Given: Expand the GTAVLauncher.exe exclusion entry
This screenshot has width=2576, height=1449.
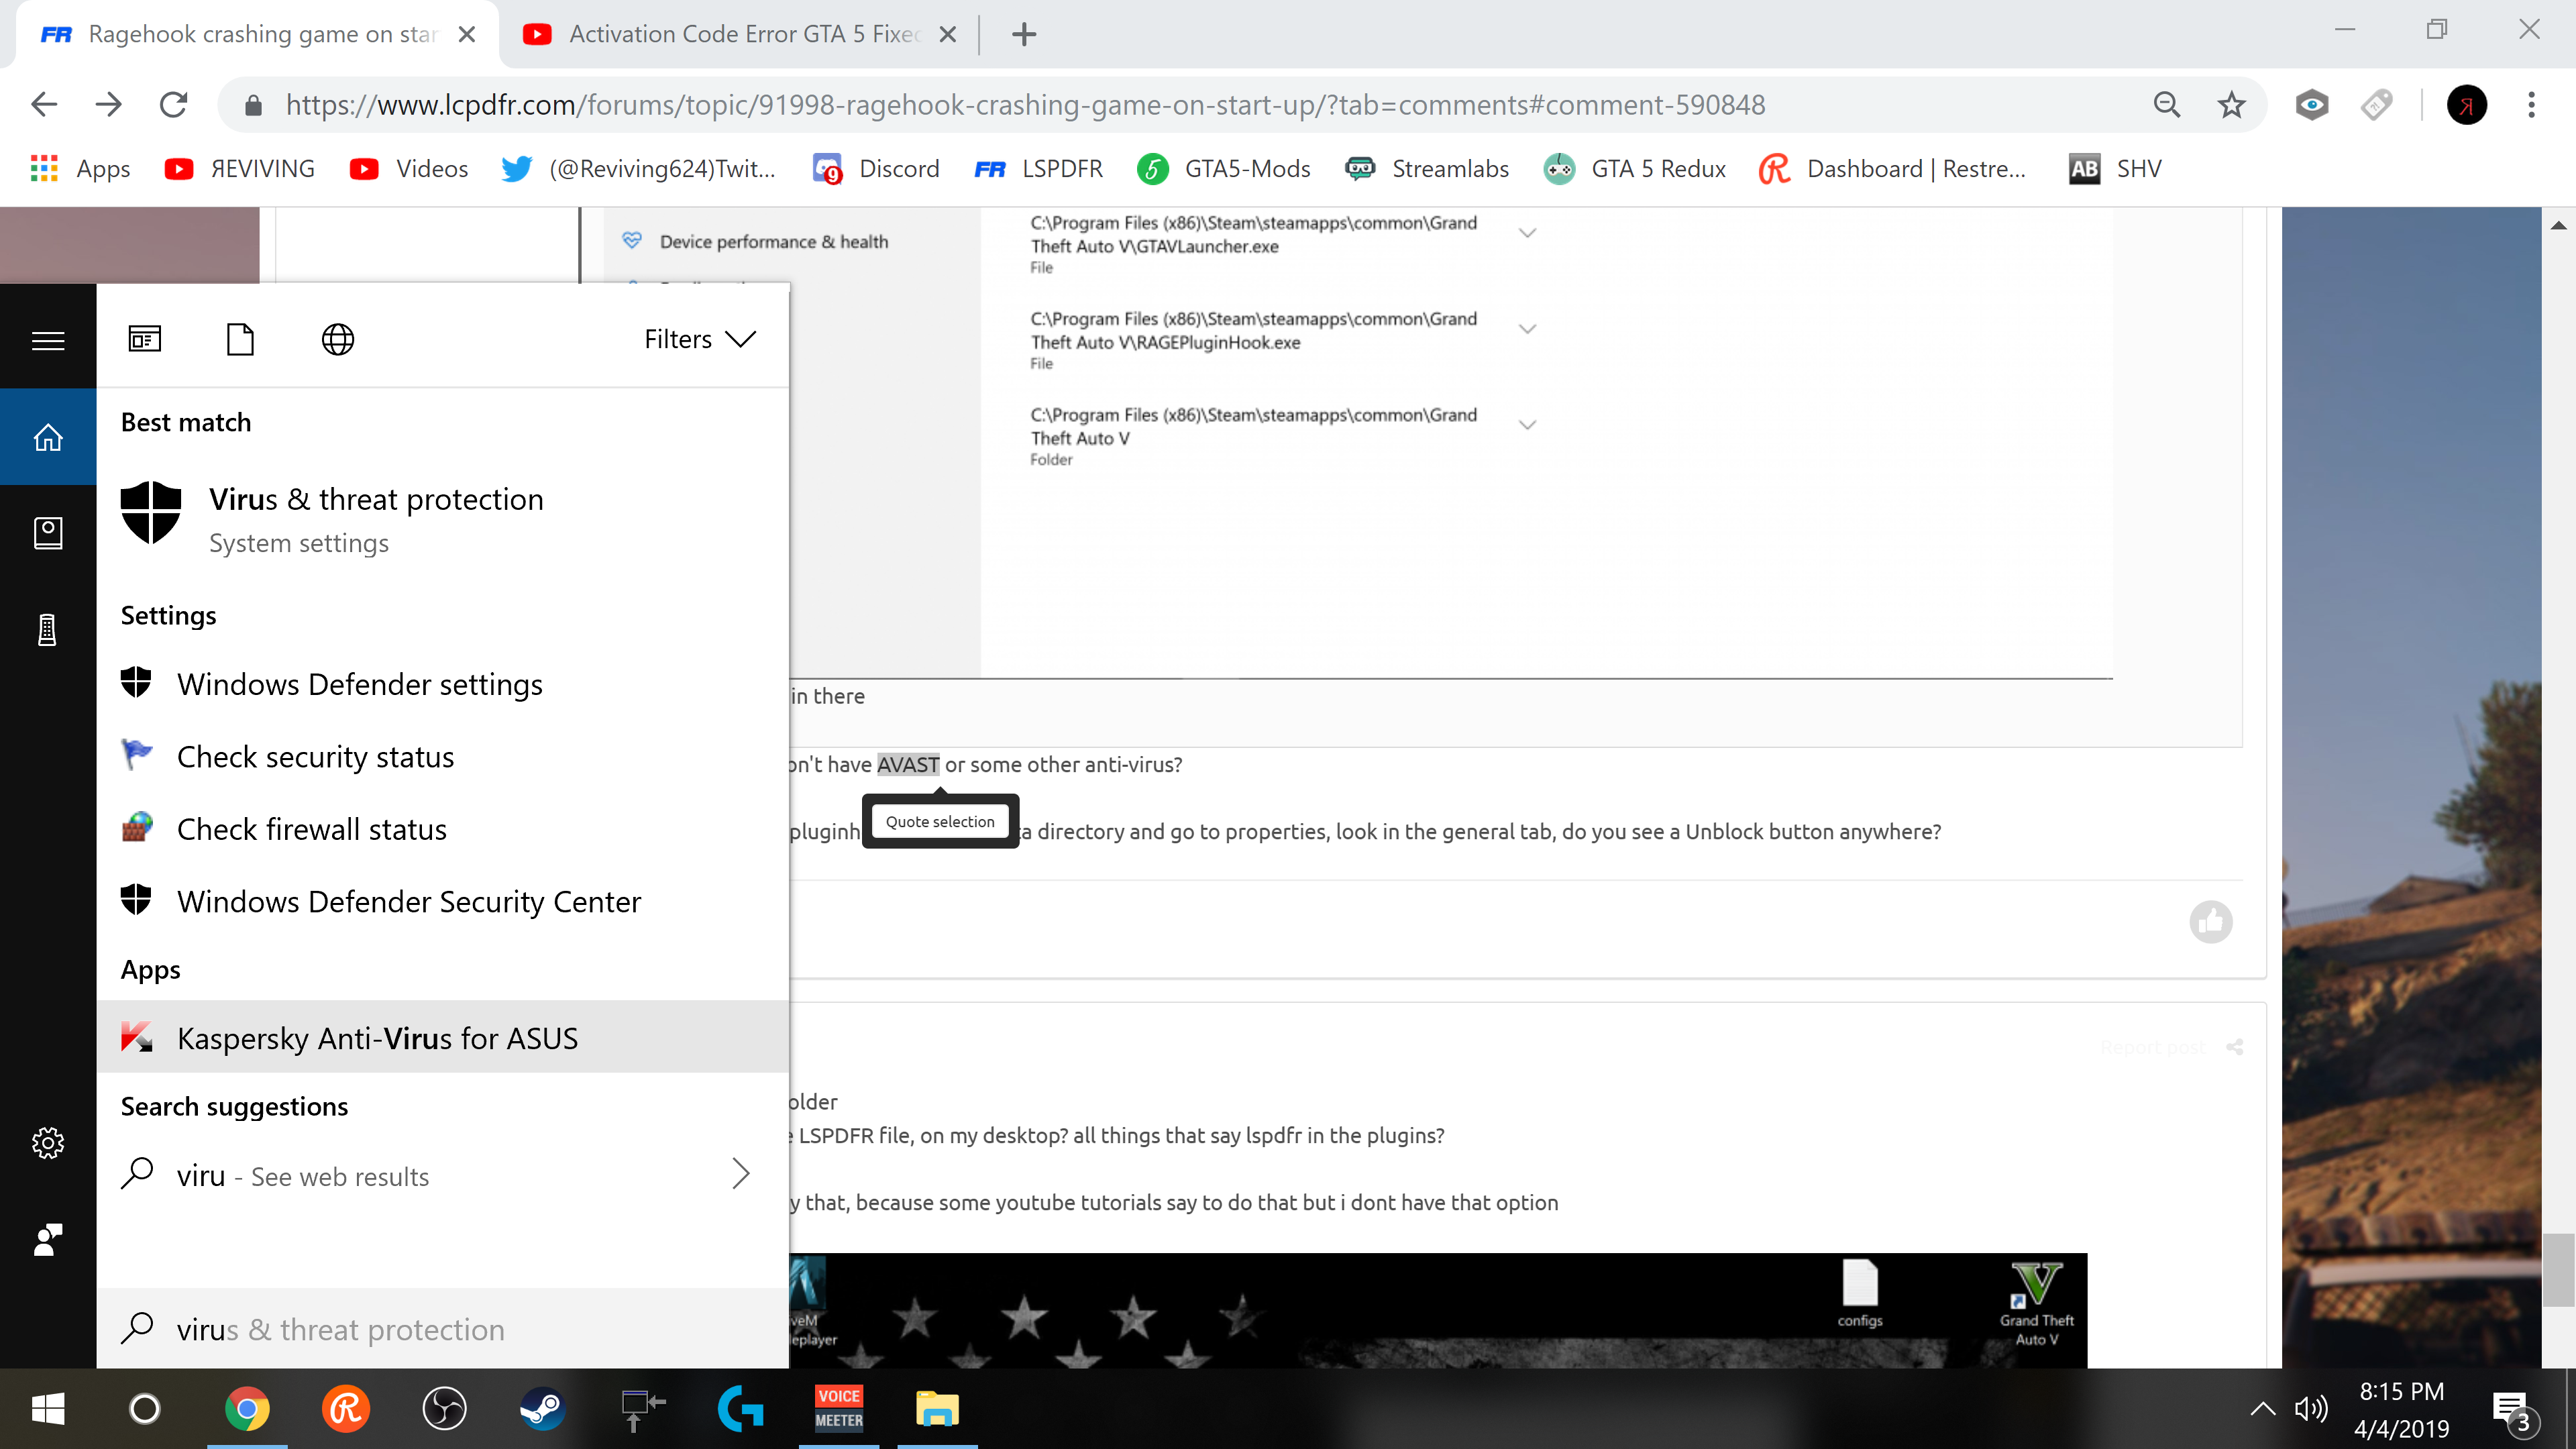Looking at the screenshot, I should tap(1527, 233).
